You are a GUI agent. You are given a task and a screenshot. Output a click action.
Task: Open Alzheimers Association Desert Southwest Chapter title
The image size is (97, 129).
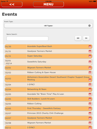(x=58, y=78)
